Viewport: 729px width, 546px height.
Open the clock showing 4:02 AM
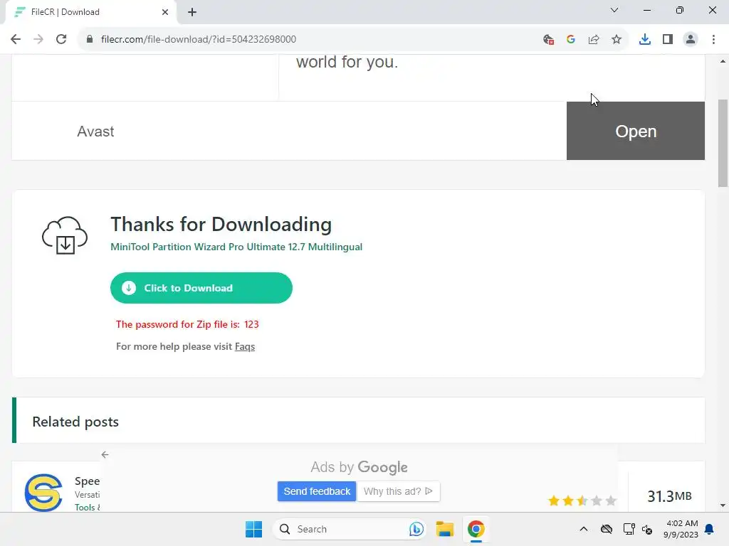[681, 529]
